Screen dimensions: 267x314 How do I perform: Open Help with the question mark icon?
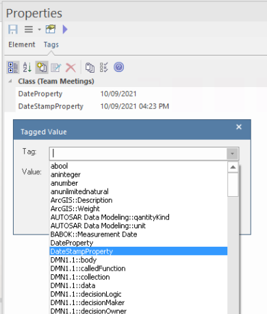coord(118,67)
